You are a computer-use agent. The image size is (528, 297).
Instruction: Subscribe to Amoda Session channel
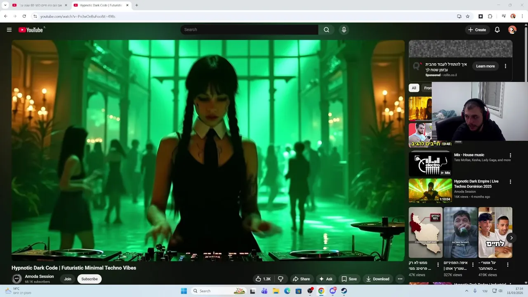click(90, 279)
